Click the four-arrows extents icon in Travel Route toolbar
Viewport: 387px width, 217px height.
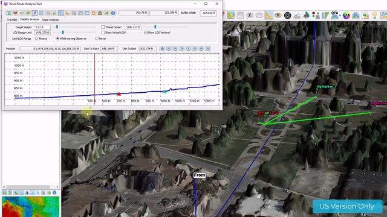coord(41,13)
